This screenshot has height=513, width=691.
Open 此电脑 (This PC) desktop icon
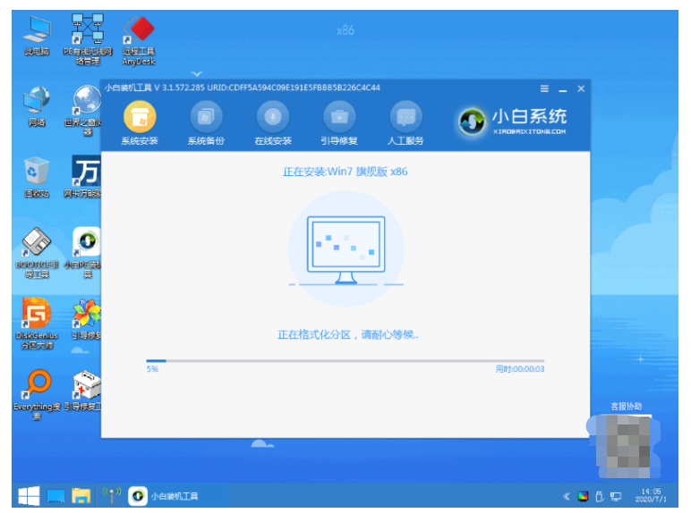coord(37,34)
